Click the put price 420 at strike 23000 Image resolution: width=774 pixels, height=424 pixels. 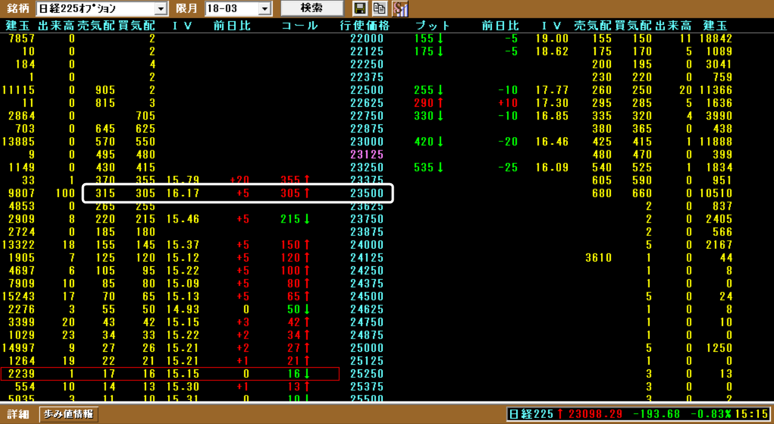click(x=424, y=142)
